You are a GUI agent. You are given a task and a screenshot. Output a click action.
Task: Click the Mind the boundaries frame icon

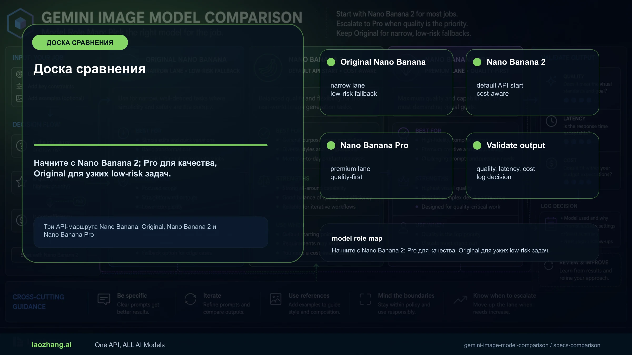click(x=365, y=299)
